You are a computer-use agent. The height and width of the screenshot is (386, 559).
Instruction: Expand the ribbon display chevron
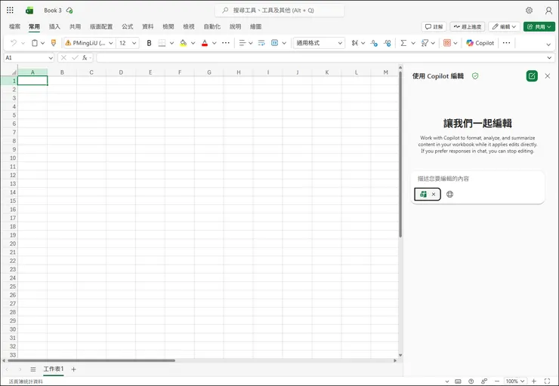click(548, 44)
